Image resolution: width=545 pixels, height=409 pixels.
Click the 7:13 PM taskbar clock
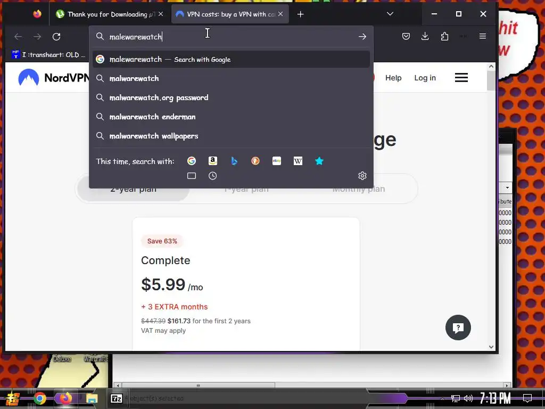point(495,398)
